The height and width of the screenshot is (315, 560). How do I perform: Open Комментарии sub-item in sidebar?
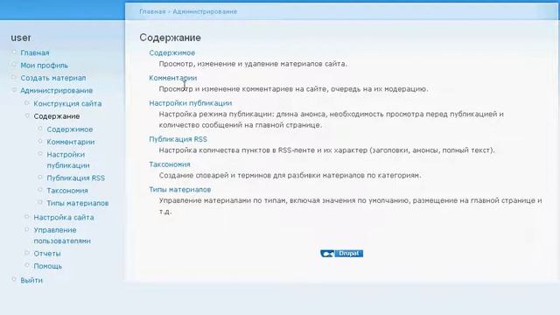[x=71, y=142]
